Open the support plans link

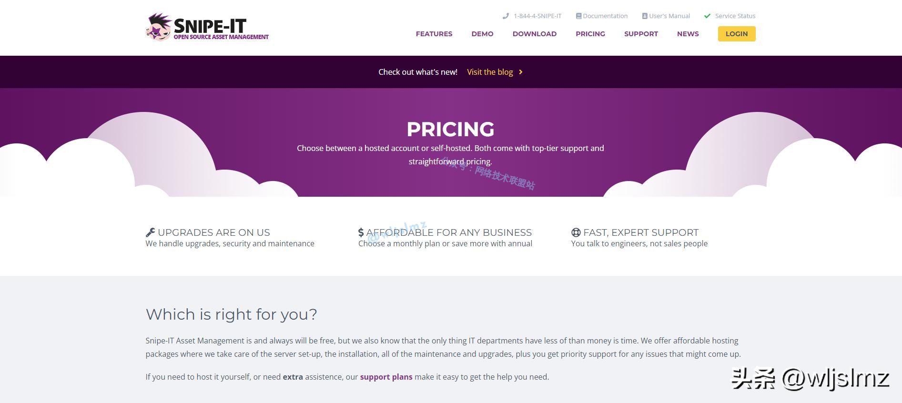point(386,377)
